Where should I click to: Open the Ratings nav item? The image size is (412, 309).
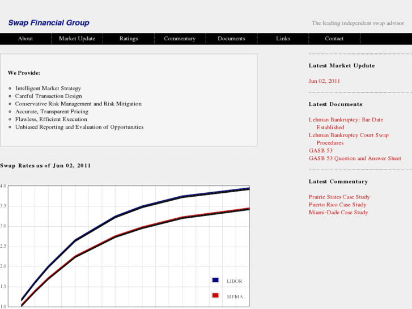coord(129,39)
